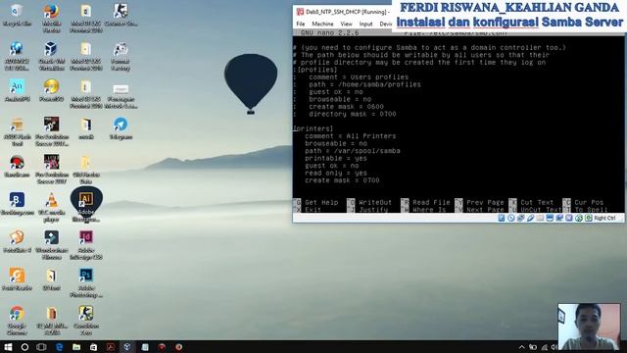627x353 pixels.
Task: Click the 'Get Help' shortcut label in nano
Action: coord(321,203)
